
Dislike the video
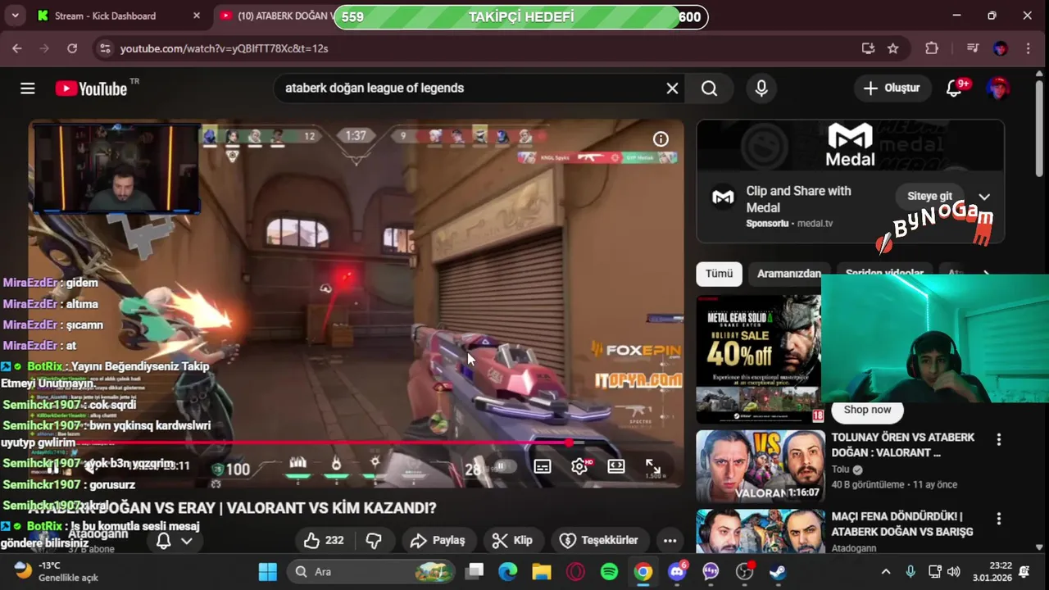374,540
